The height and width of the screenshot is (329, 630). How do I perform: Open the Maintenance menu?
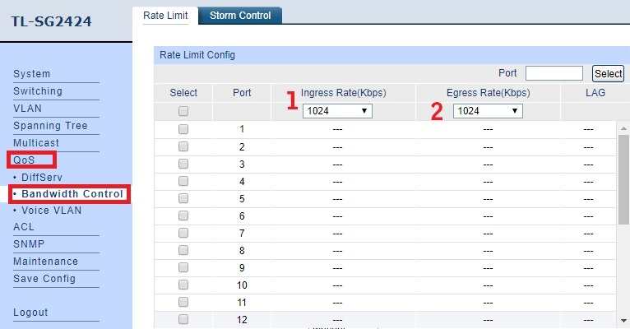pos(46,262)
